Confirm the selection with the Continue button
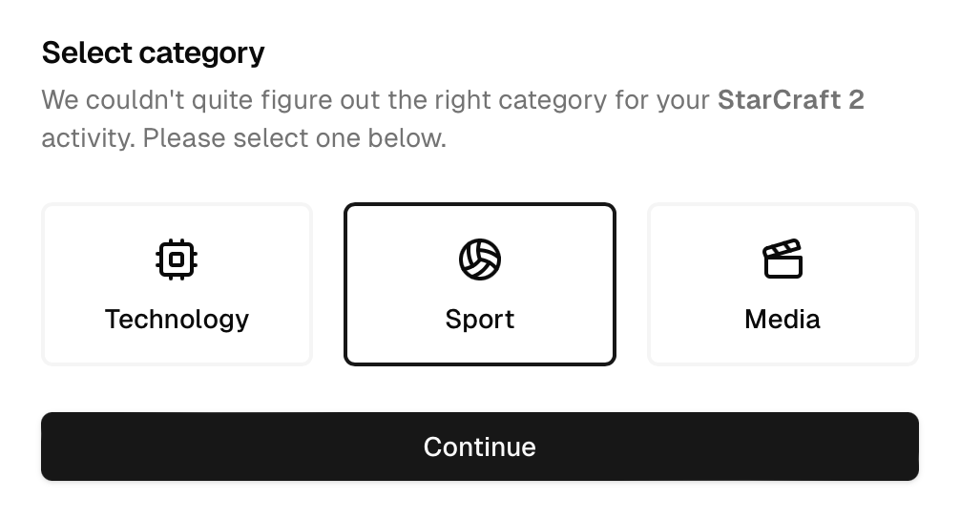Viewport: 960px width, 519px height. pyautogui.click(x=480, y=446)
